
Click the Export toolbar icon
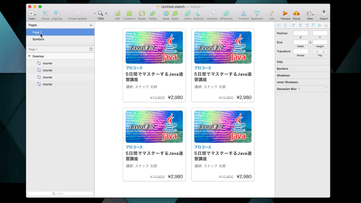(324, 14)
